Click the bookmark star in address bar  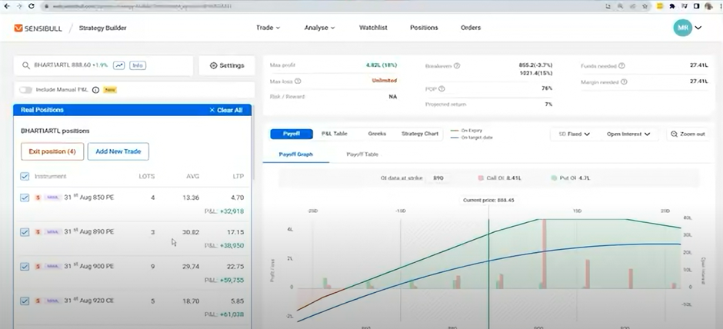(645, 6)
